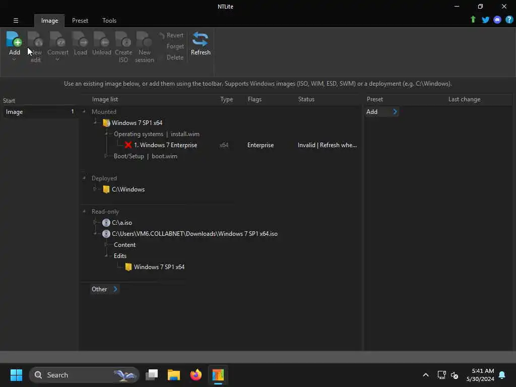The width and height of the screenshot is (516, 387).
Task: Open the hamburger menu icon
Action: click(16, 20)
